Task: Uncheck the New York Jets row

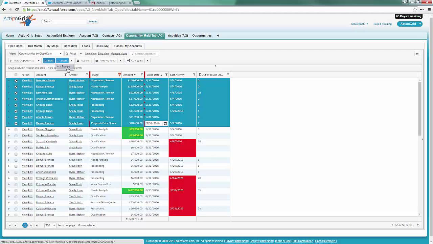Action: 16,93
